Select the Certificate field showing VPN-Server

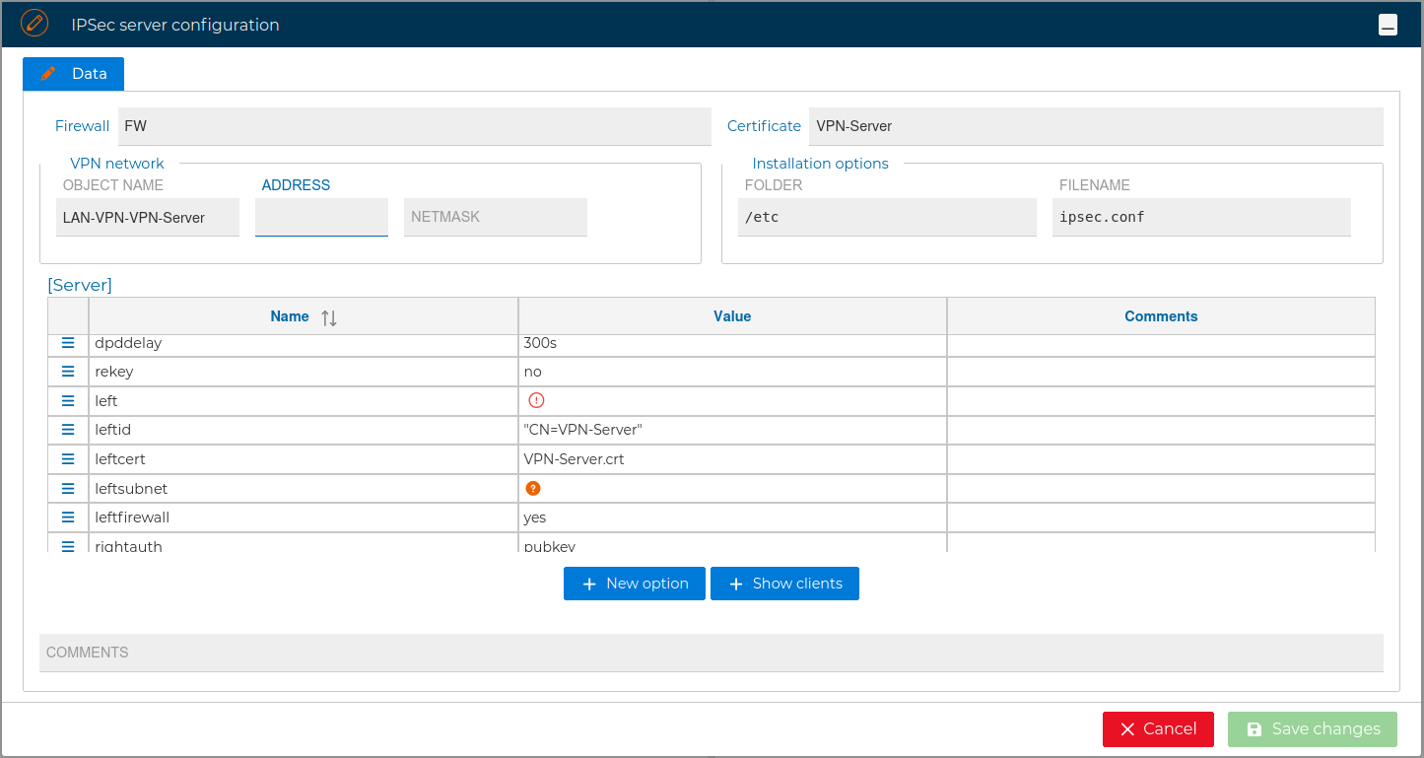coord(1096,126)
